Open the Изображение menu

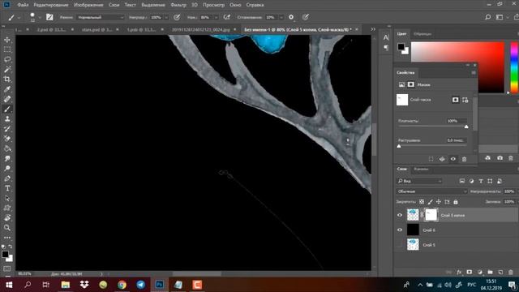88,5
